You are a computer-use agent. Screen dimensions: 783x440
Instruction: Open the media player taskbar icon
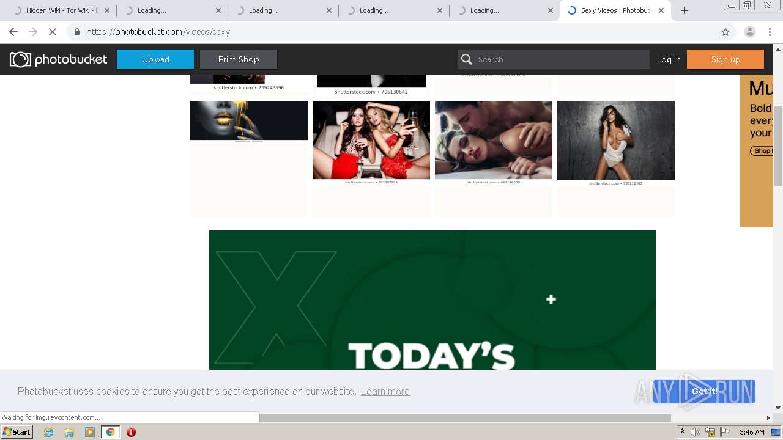90,432
